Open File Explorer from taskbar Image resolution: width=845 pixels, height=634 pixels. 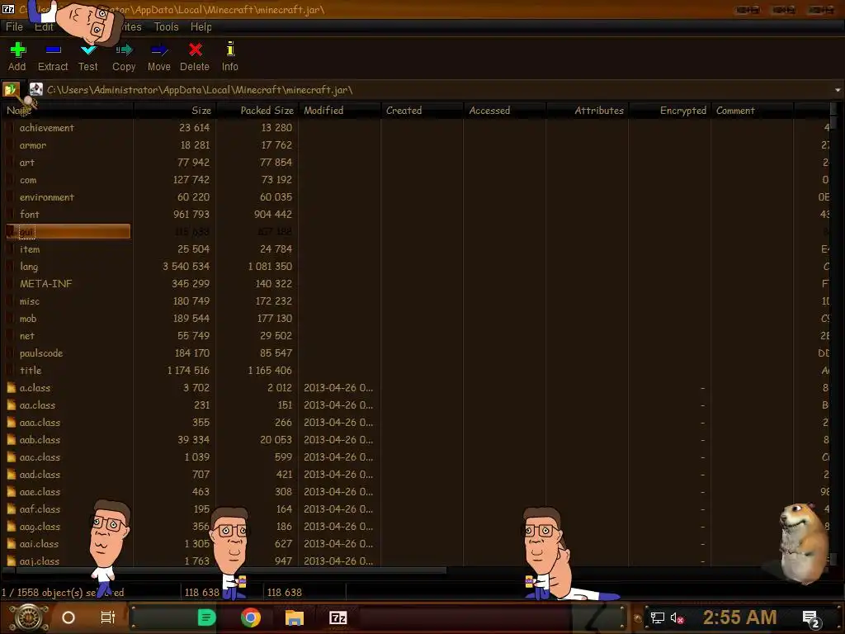tap(295, 617)
